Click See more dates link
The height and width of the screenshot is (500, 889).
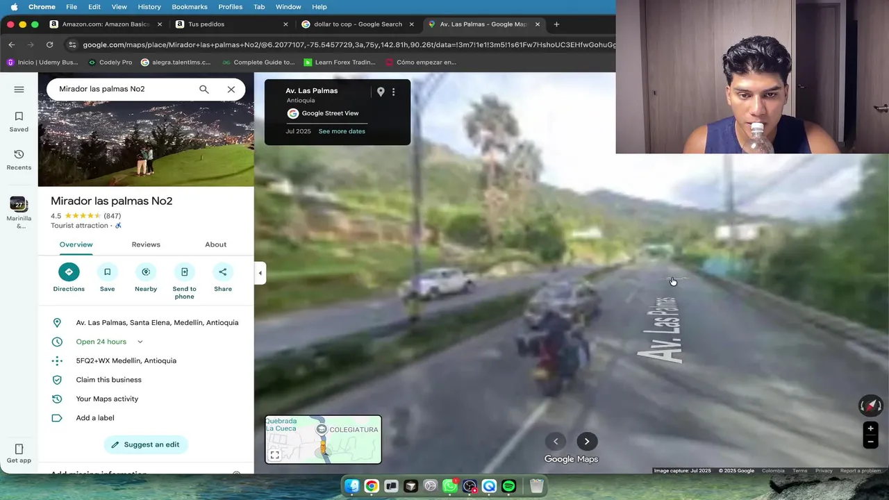pos(342,131)
